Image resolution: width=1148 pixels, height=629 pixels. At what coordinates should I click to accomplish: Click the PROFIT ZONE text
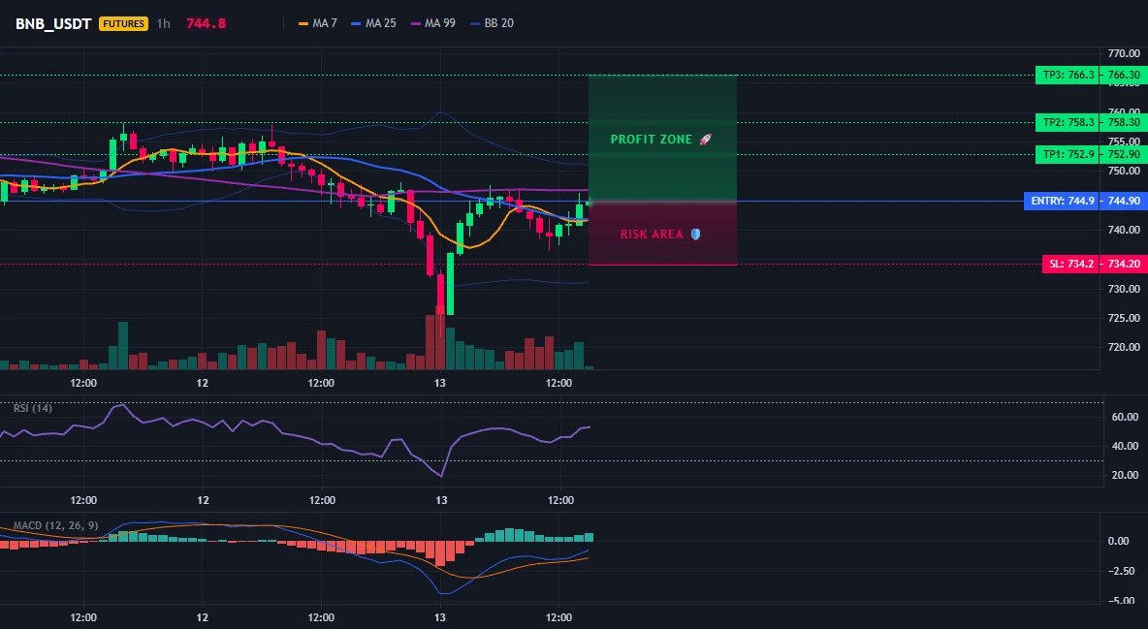652,140
